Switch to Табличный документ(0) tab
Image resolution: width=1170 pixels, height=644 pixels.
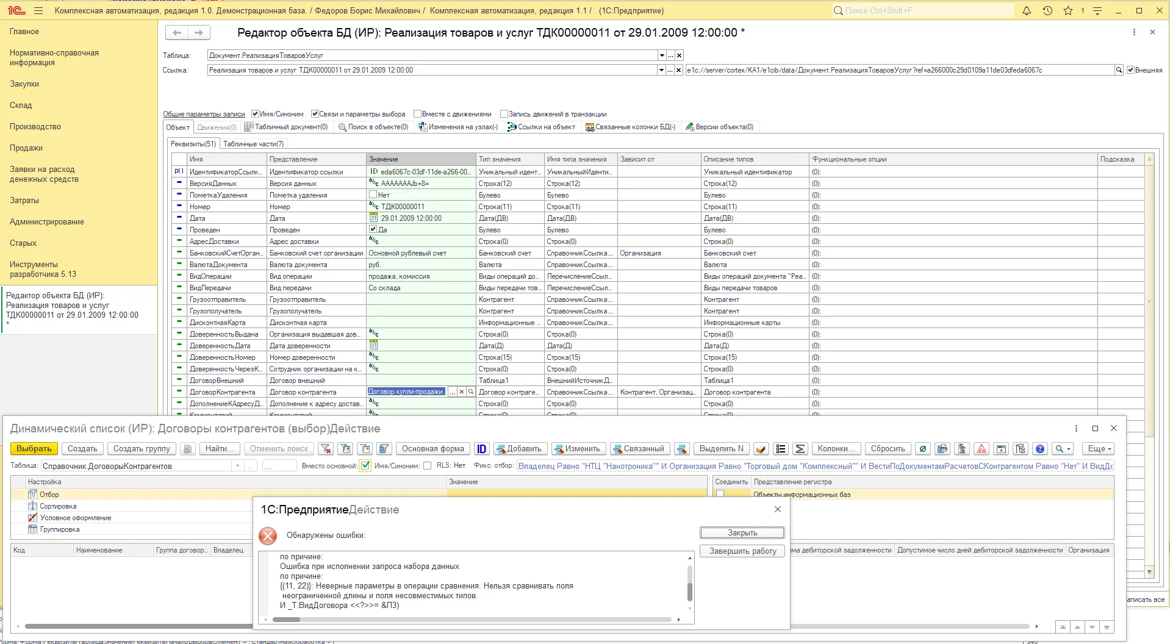point(286,127)
